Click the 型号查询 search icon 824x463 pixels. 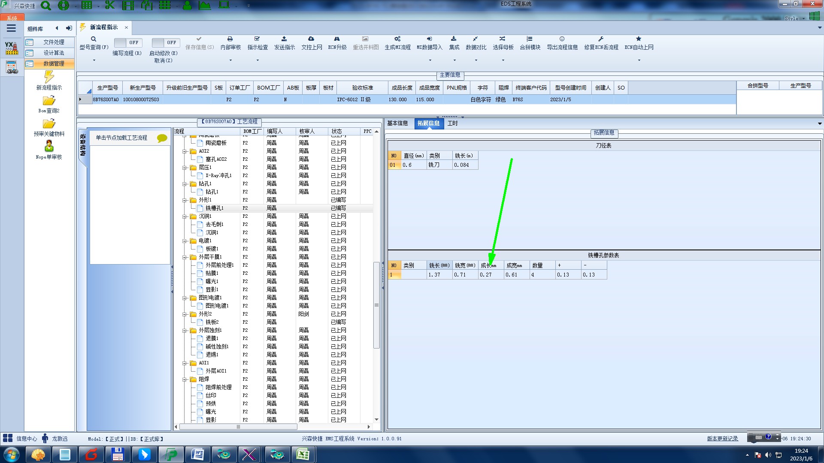pos(93,39)
